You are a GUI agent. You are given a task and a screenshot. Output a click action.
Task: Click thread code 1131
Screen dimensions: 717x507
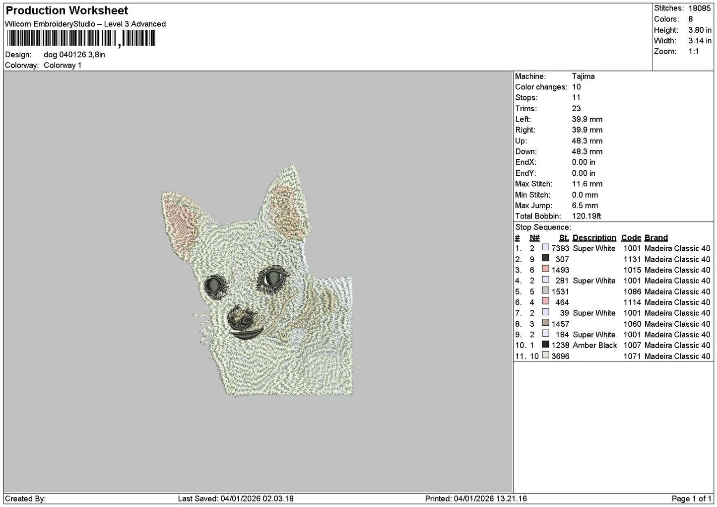point(632,259)
